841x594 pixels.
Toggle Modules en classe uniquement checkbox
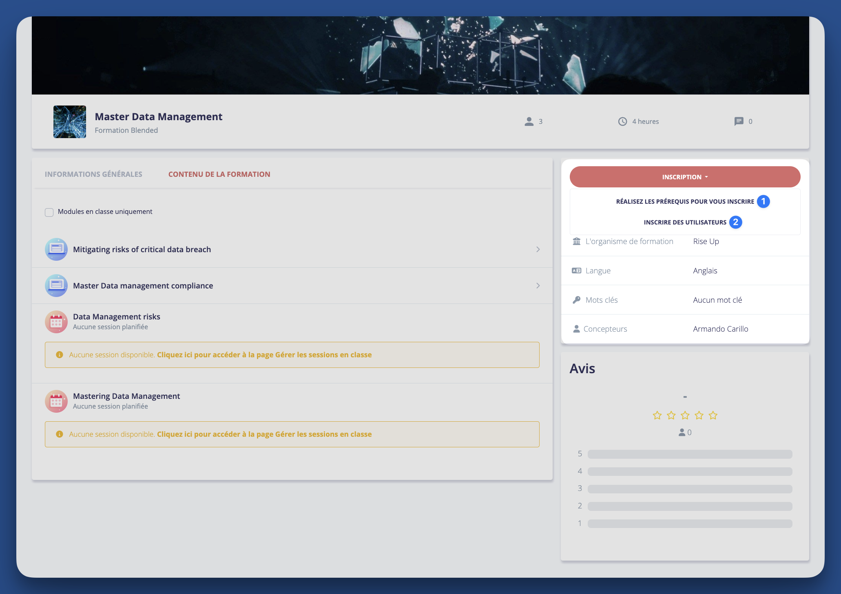[49, 212]
